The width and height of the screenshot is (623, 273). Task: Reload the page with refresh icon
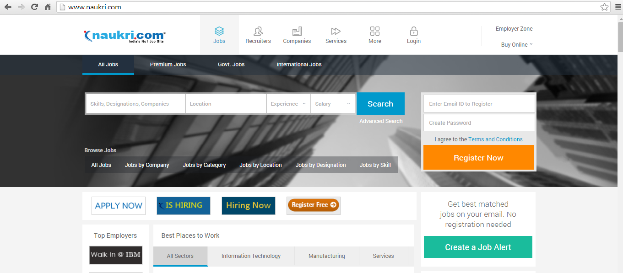[34, 7]
